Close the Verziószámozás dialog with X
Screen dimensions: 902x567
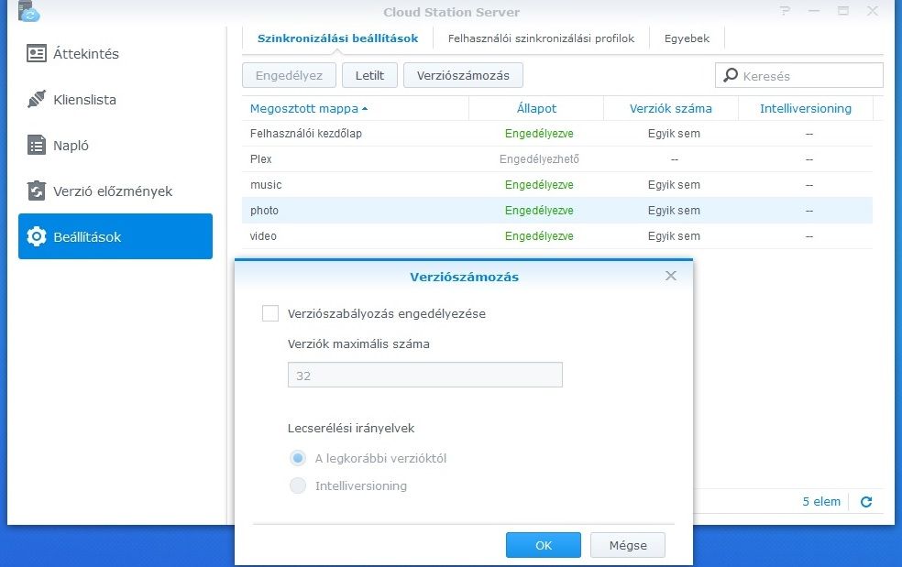(x=671, y=276)
